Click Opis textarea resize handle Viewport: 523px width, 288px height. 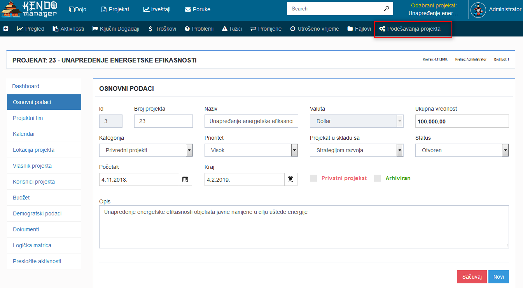click(x=506, y=246)
